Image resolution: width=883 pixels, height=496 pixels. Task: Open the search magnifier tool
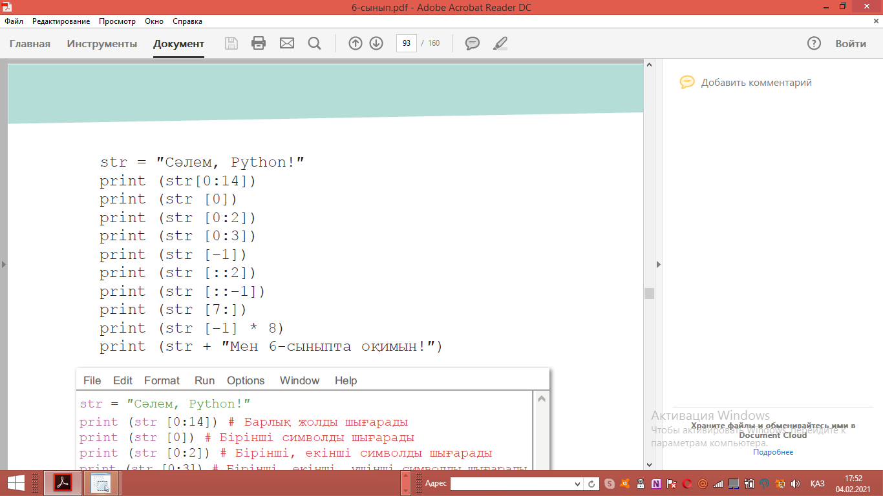point(314,43)
